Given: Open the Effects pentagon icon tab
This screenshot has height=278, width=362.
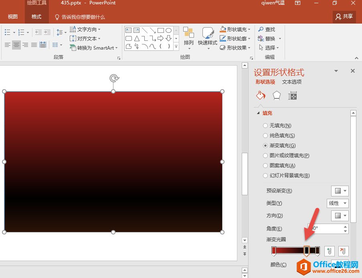Looking at the screenshot, I should (x=277, y=96).
